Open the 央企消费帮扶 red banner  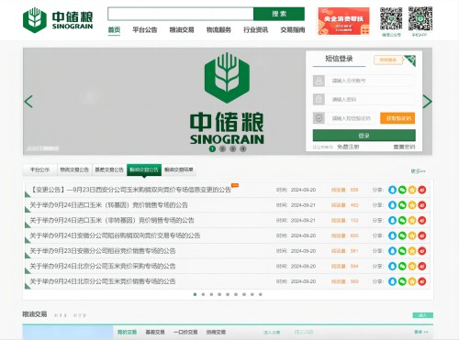[343, 21]
